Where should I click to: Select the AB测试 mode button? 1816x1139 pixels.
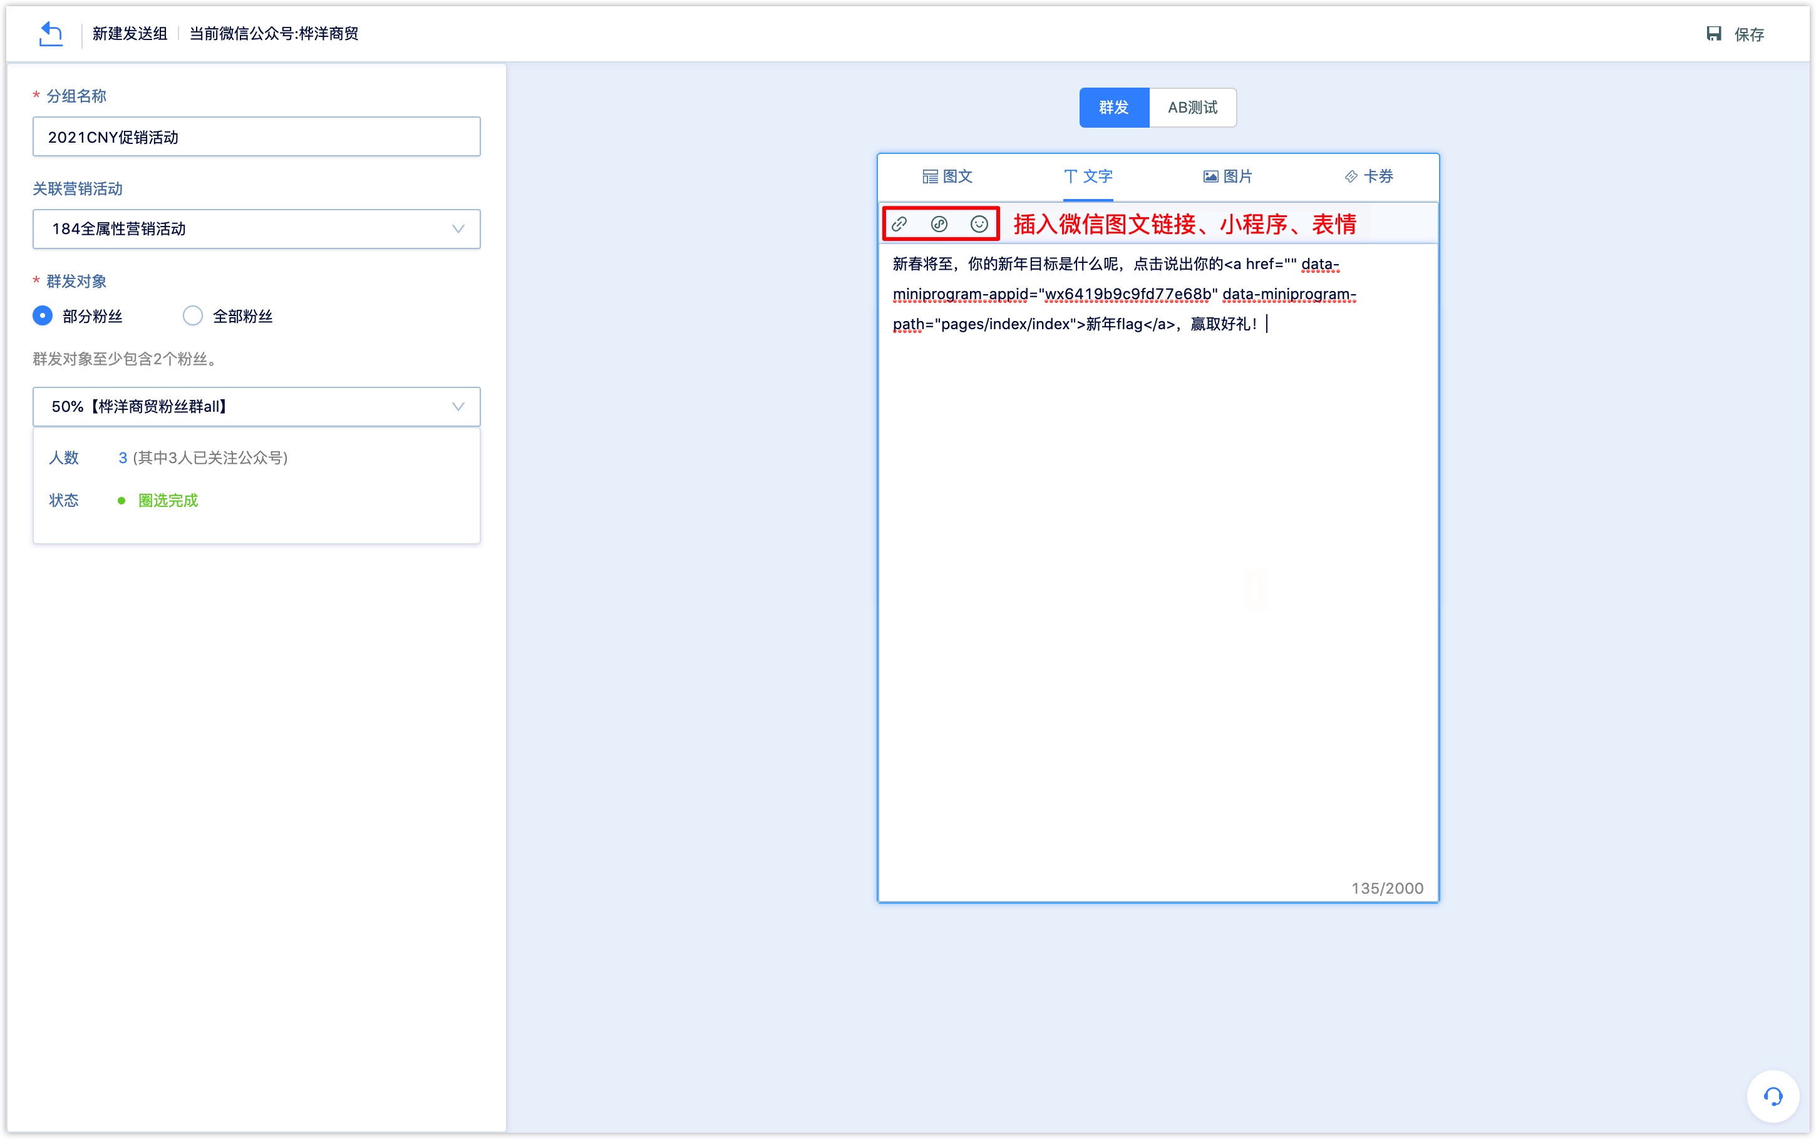pyautogui.click(x=1193, y=108)
